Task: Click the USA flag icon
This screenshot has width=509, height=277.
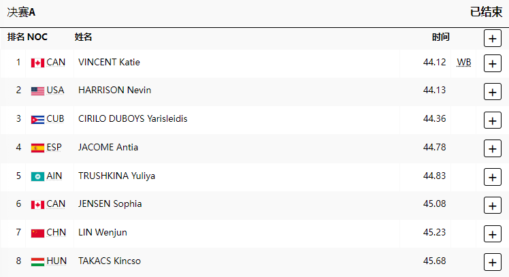Action: (x=37, y=91)
